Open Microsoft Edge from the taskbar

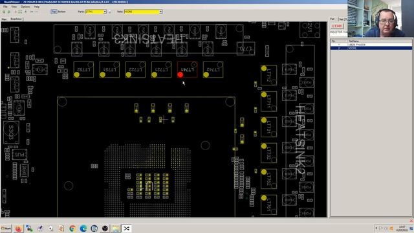click(x=83, y=228)
